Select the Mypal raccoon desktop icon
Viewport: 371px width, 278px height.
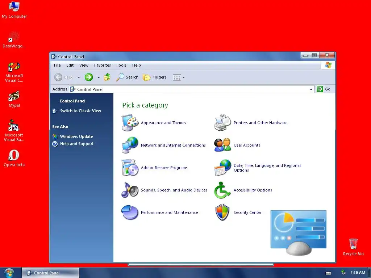click(x=14, y=99)
